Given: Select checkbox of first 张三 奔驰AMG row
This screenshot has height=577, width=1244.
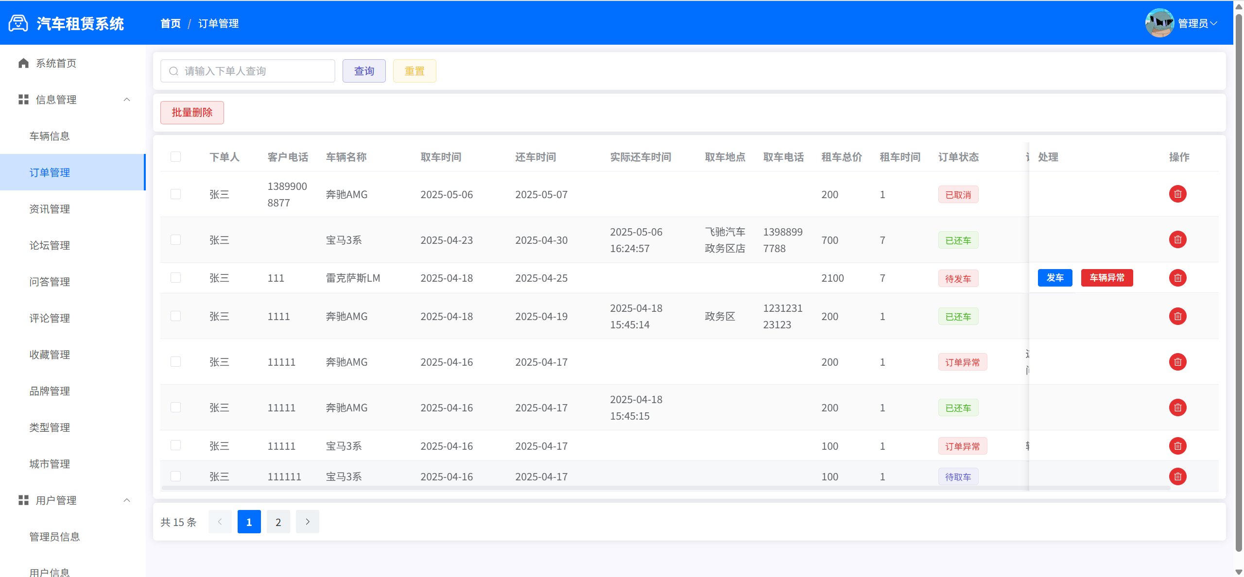Looking at the screenshot, I should [175, 194].
